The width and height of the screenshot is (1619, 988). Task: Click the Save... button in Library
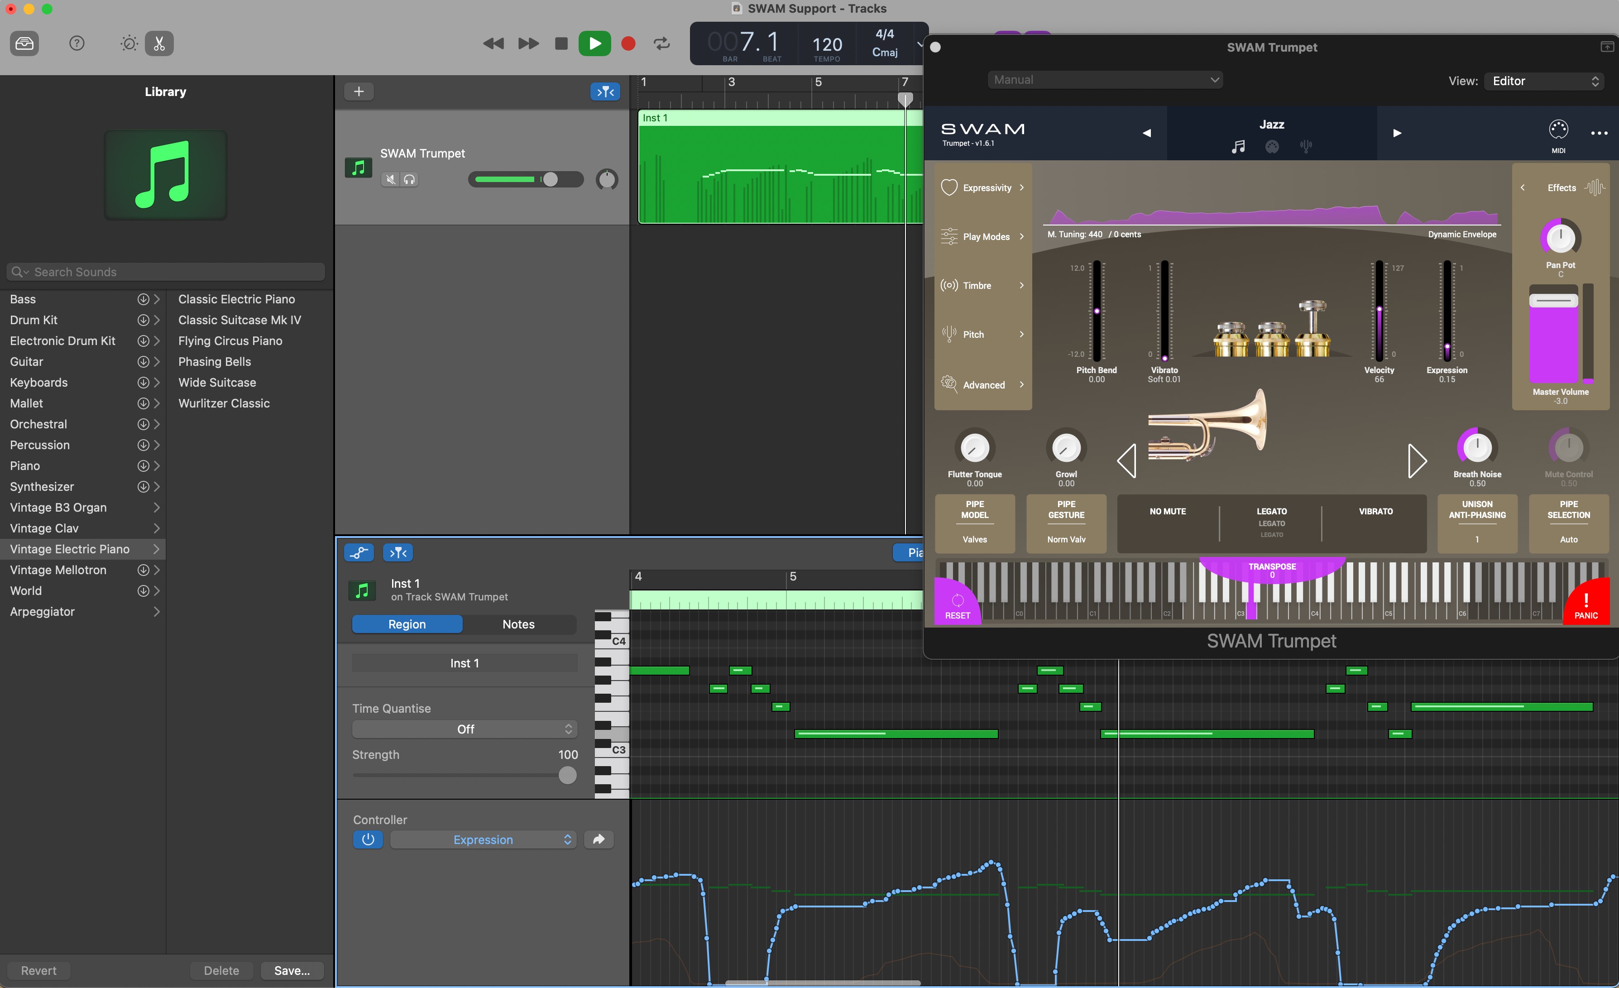click(x=292, y=970)
